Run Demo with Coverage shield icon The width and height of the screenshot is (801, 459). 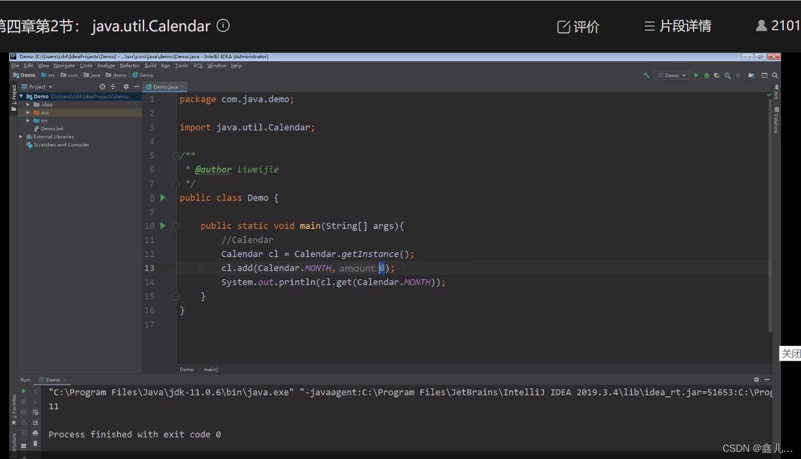[x=717, y=75]
